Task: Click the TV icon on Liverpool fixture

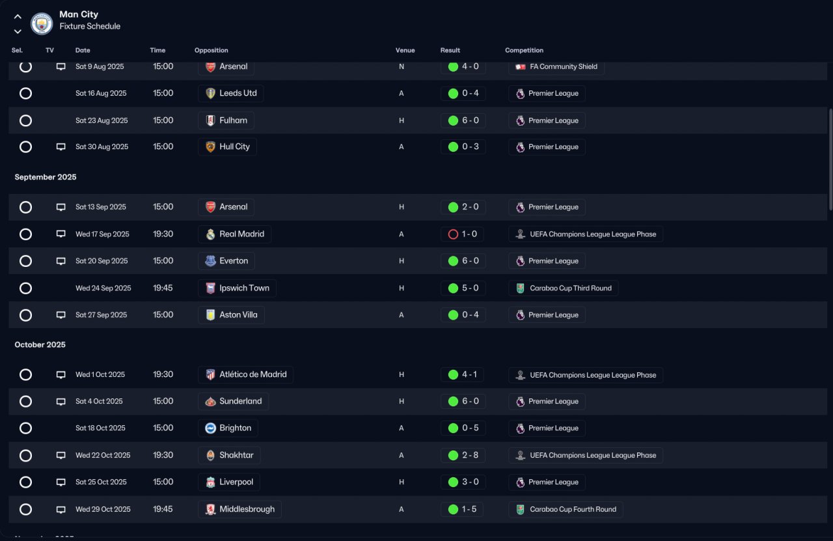Action: pos(61,482)
